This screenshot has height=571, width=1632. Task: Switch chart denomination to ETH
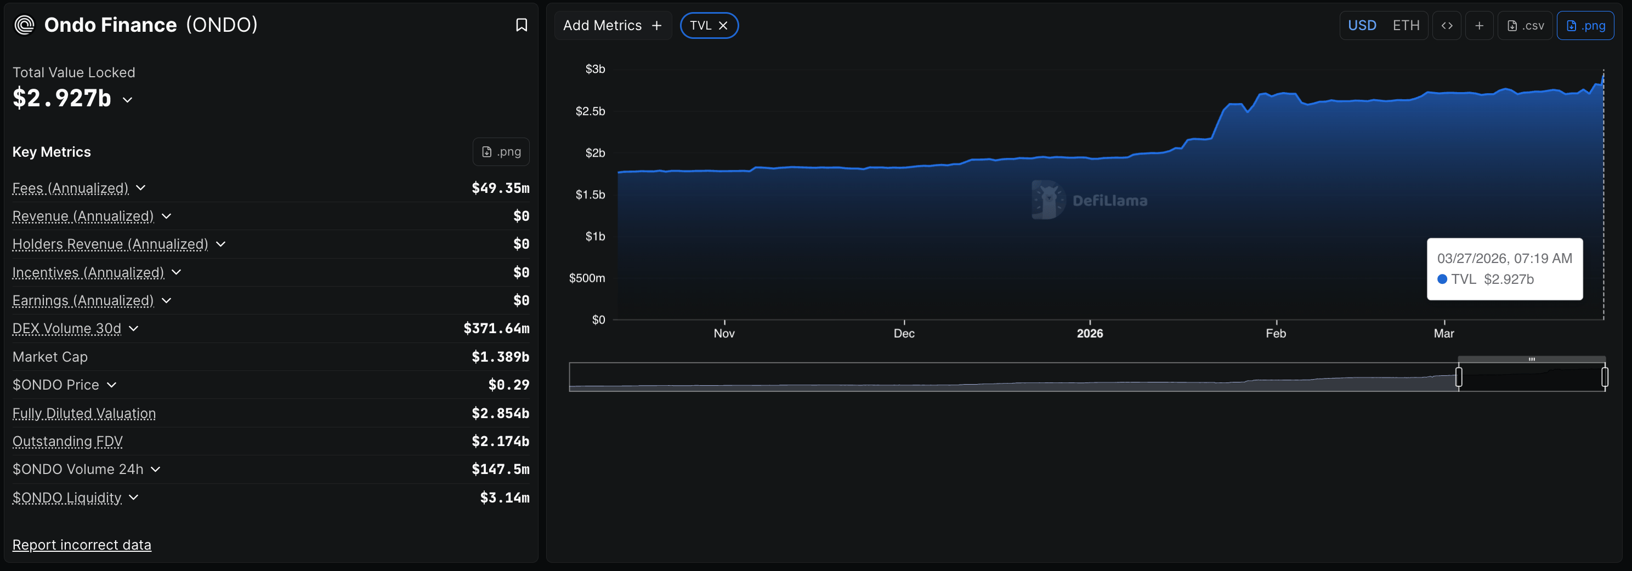click(x=1405, y=25)
